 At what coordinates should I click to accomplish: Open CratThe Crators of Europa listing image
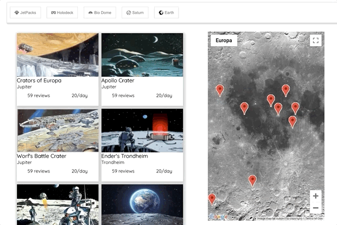(x=57, y=55)
